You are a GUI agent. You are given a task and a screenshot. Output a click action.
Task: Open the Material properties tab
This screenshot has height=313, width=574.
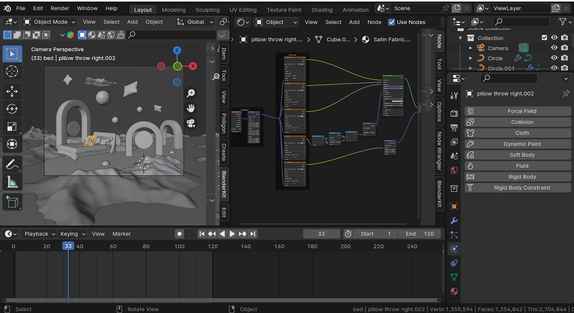454,291
